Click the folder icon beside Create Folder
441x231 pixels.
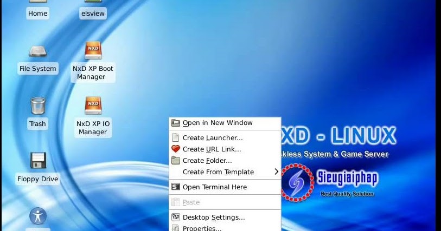176,160
